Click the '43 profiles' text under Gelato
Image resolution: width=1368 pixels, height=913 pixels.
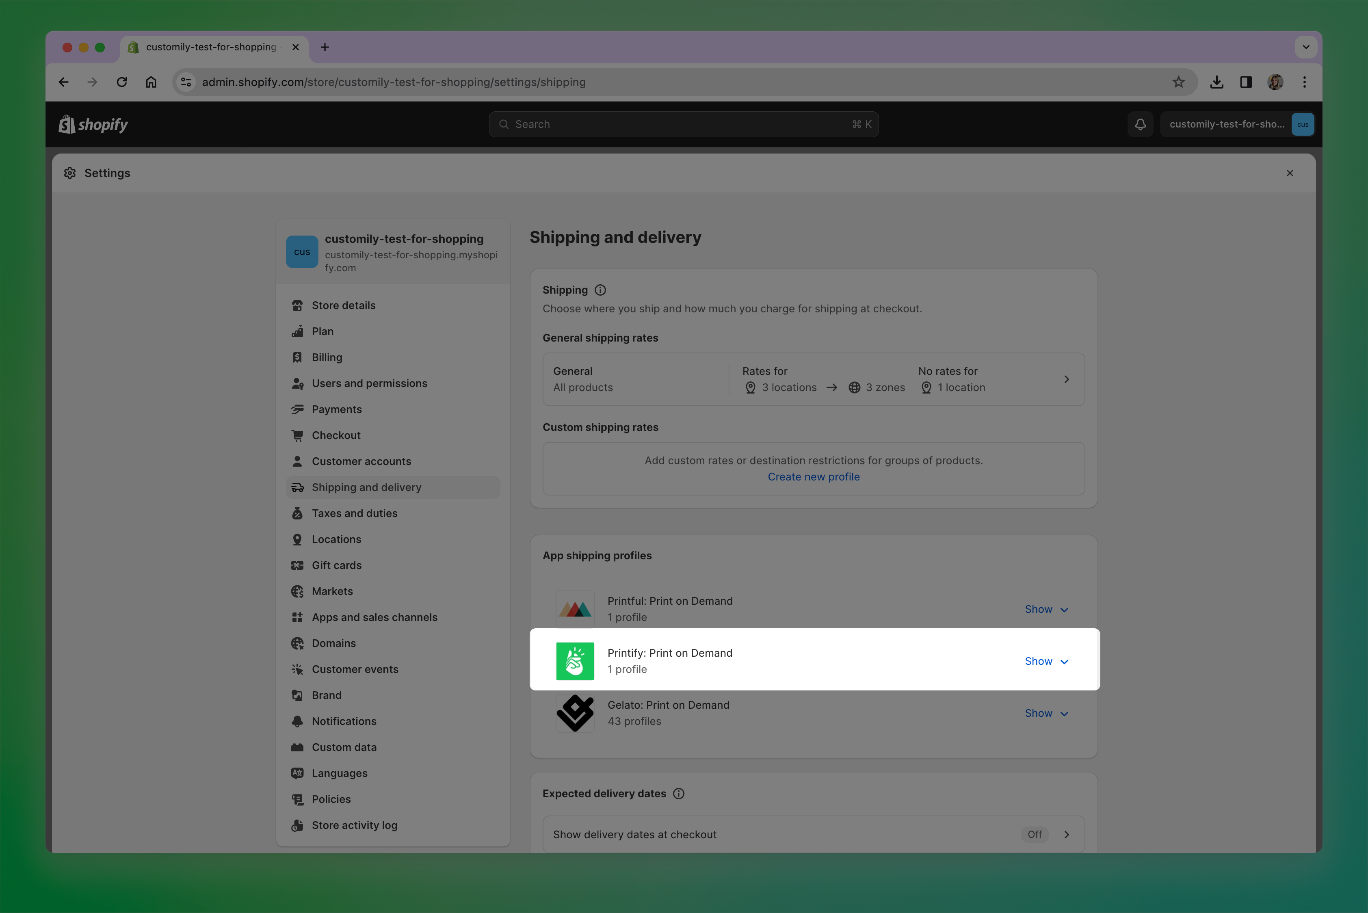(634, 721)
